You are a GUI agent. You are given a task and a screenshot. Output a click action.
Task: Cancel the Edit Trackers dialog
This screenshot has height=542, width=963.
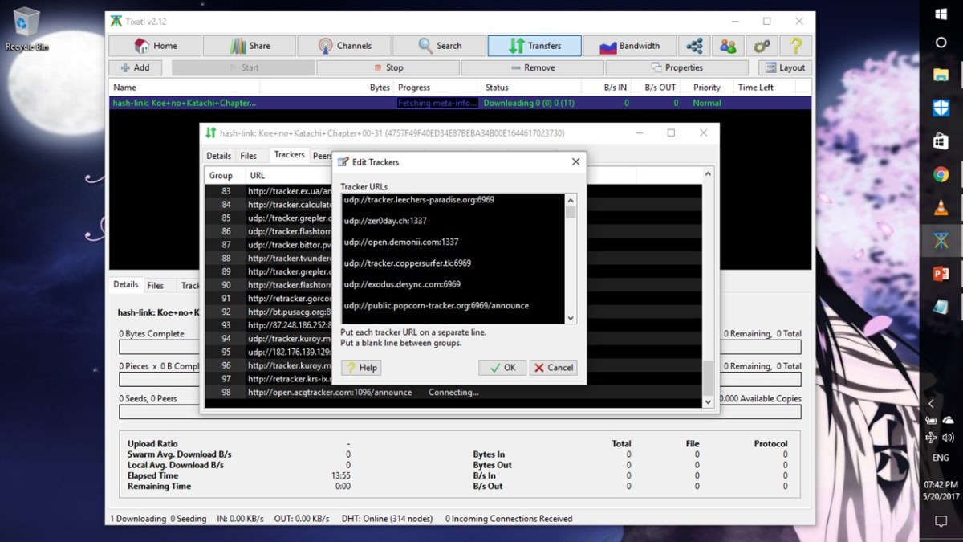point(552,368)
